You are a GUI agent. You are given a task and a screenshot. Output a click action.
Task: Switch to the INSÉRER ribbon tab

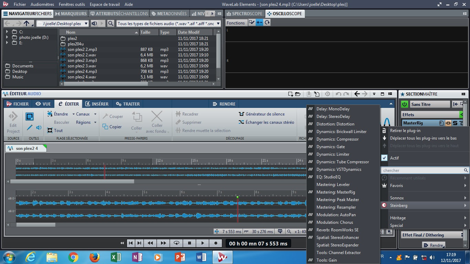[97, 104]
